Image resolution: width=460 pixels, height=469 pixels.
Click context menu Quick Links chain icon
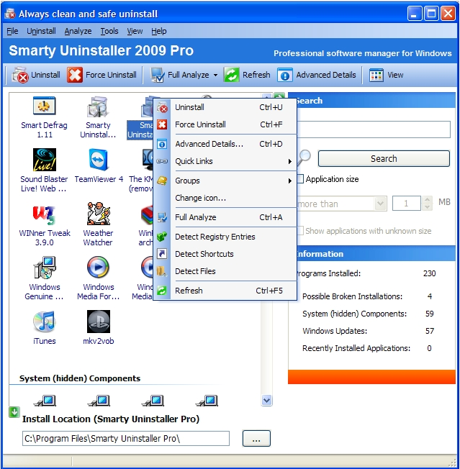tap(162, 161)
